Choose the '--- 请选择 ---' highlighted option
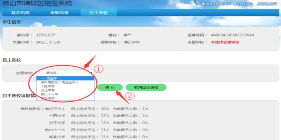The width and height of the screenshot is (281, 140). (65, 78)
